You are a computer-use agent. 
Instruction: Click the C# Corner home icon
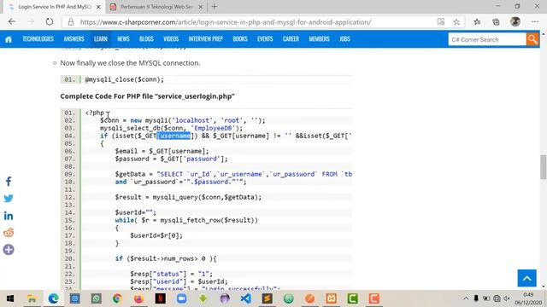click(9, 39)
